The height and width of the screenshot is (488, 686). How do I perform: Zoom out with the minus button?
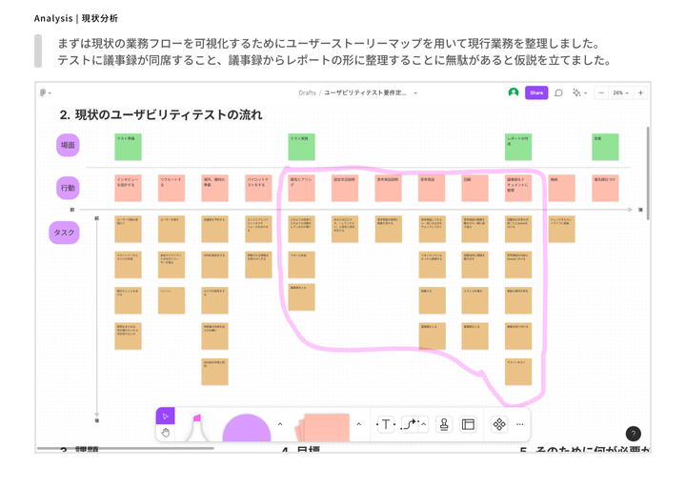tap(601, 92)
